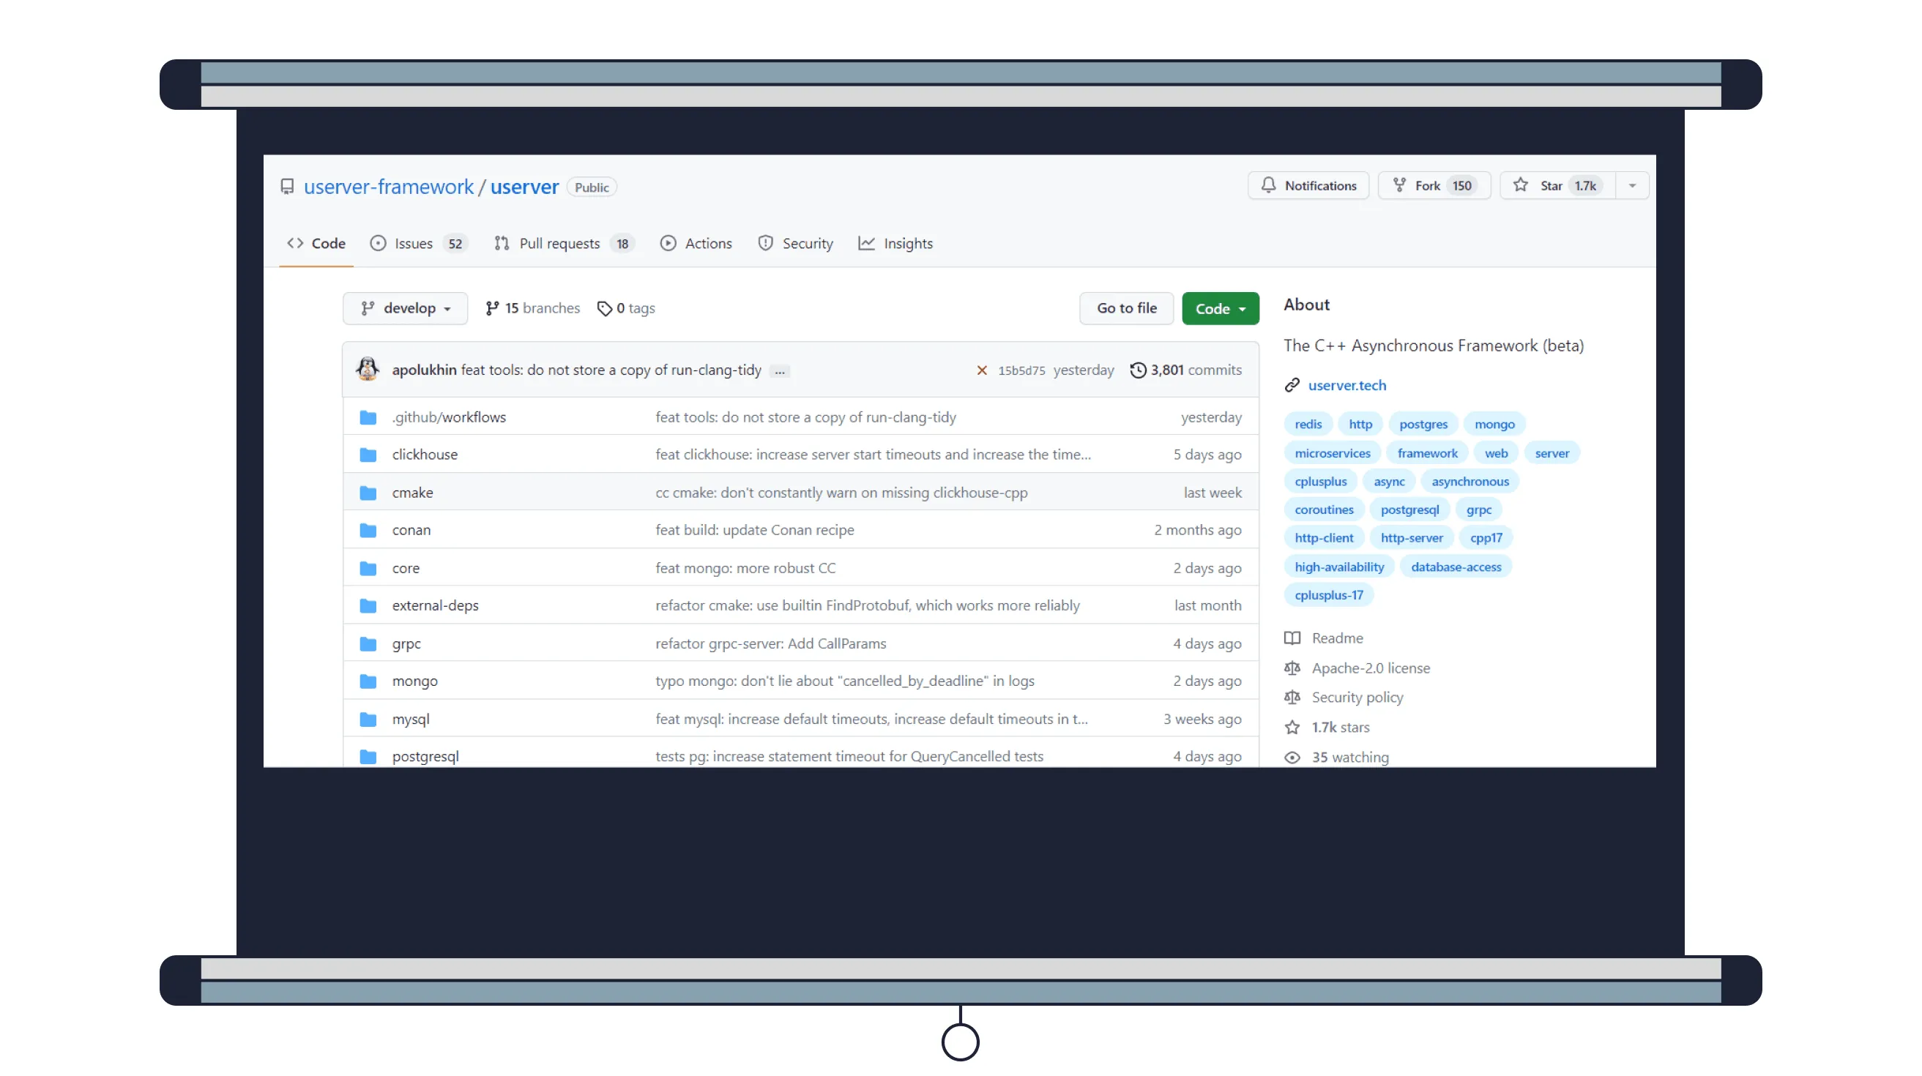Click the Security policy scale icon

(x=1292, y=696)
